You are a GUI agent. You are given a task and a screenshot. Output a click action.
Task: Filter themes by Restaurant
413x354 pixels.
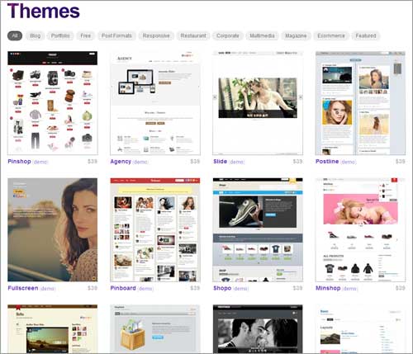tap(193, 35)
